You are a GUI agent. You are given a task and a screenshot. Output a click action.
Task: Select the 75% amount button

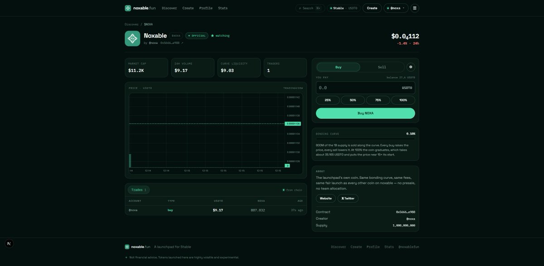(378, 100)
